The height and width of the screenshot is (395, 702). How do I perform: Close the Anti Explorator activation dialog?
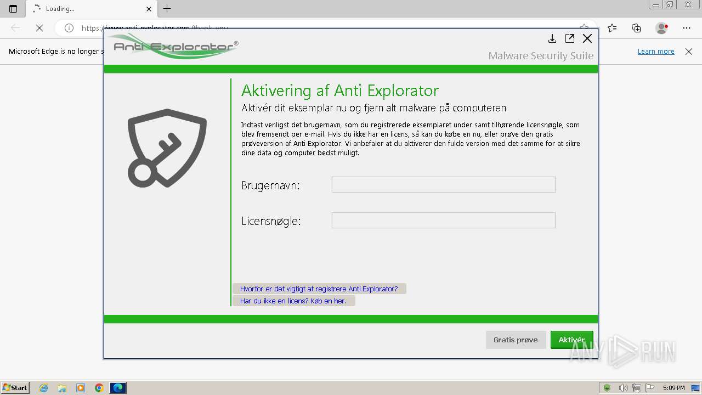click(587, 38)
